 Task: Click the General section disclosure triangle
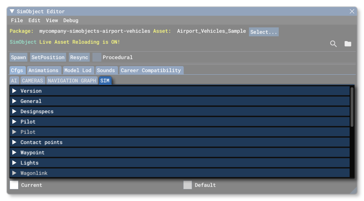[x=14, y=101]
